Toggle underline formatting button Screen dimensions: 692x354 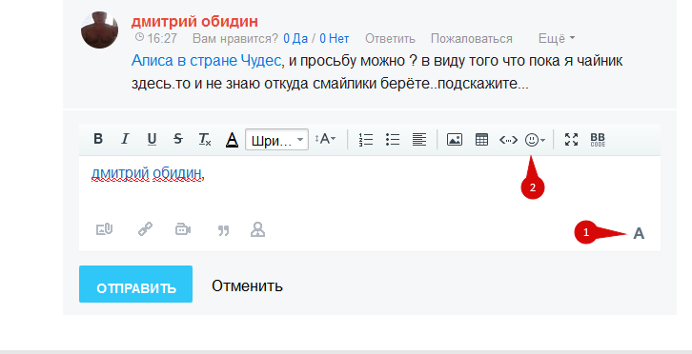click(x=152, y=139)
